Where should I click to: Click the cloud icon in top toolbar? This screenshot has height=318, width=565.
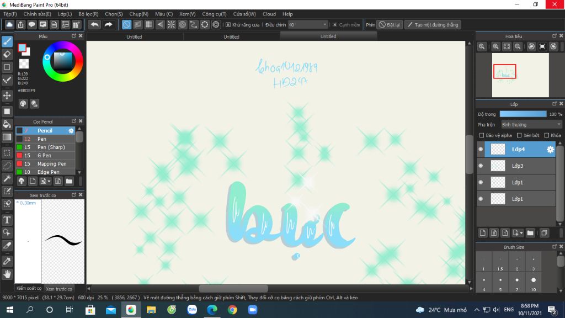[9, 24]
